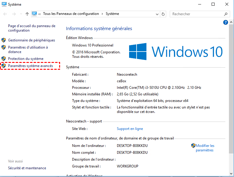Open Sécurité et maintenance link

tap(27, 168)
